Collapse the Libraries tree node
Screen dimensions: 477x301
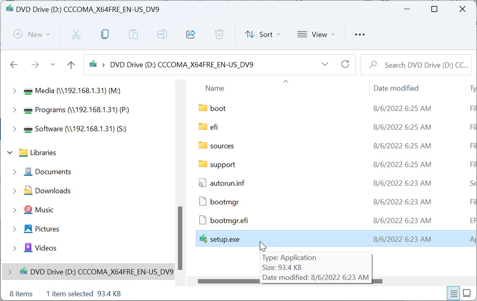(10, 152)
